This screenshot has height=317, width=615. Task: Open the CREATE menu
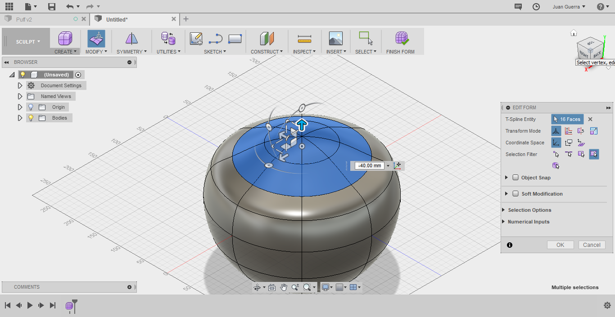pos(65,52)
